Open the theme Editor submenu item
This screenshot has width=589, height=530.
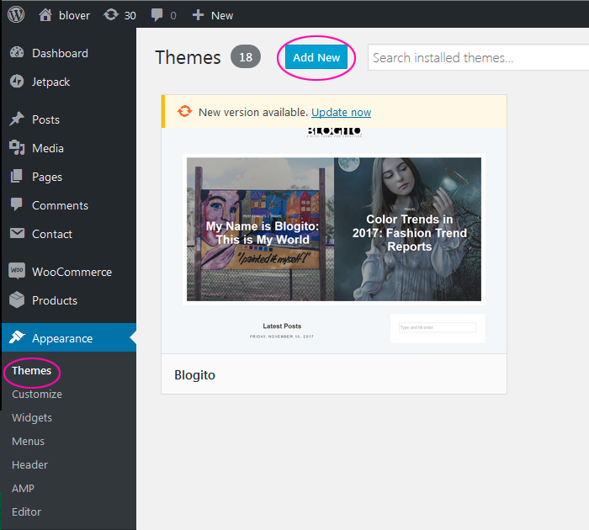(x=26, y=512)
